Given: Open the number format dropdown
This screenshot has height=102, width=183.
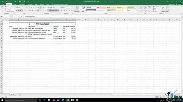Looking at the screenshot, I should point(72,8).
